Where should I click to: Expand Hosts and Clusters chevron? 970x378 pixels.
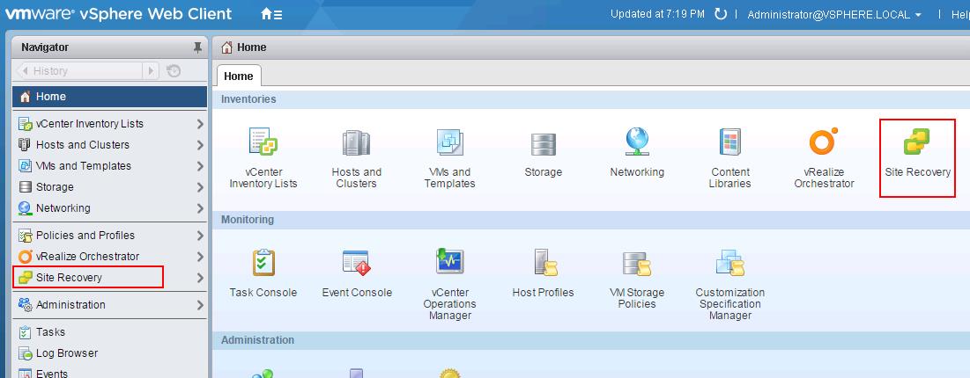coord(200,144)
